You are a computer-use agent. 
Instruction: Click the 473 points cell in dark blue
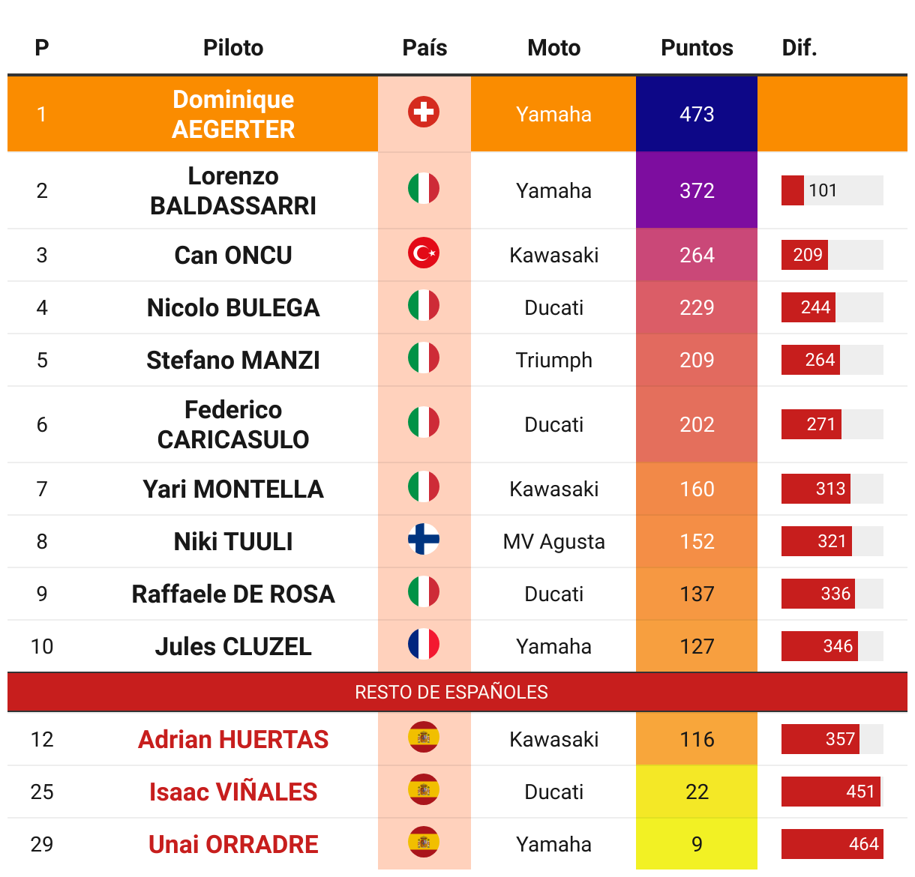[x=697, y=114]
